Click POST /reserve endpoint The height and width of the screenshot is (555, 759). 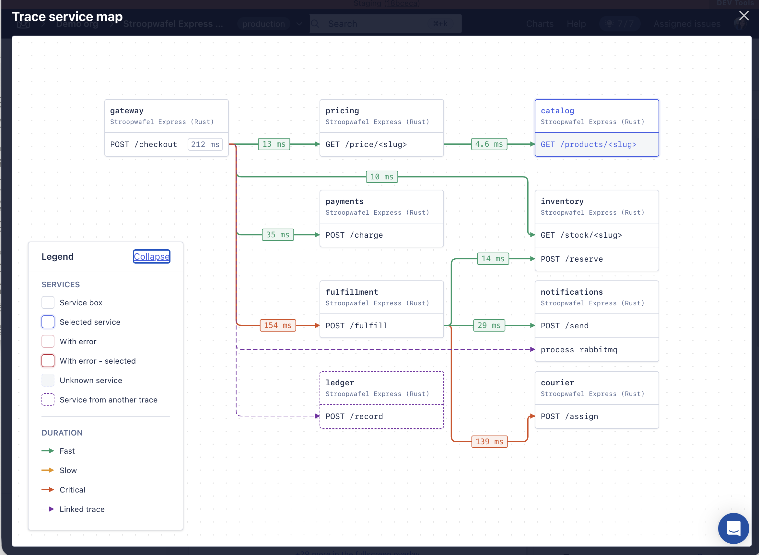point(597,259)
